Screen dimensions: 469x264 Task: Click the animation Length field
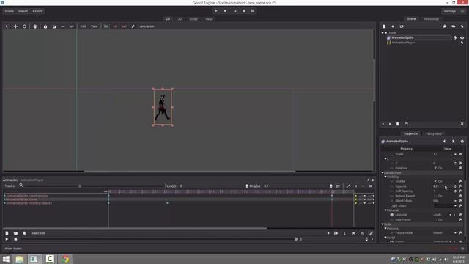212,186
